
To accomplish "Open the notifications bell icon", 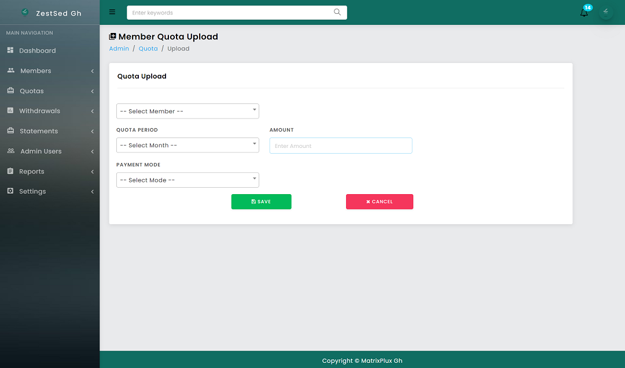I will [584, 12].
